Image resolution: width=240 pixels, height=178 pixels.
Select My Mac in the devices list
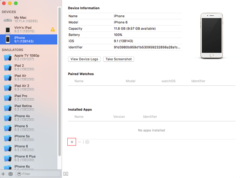click(x=27, y=20)
